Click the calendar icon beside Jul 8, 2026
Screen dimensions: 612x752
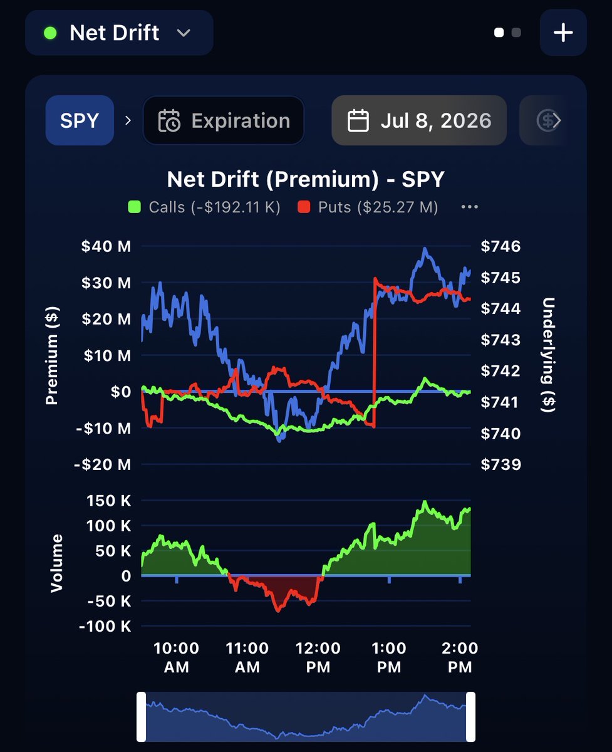pos(358,120)
